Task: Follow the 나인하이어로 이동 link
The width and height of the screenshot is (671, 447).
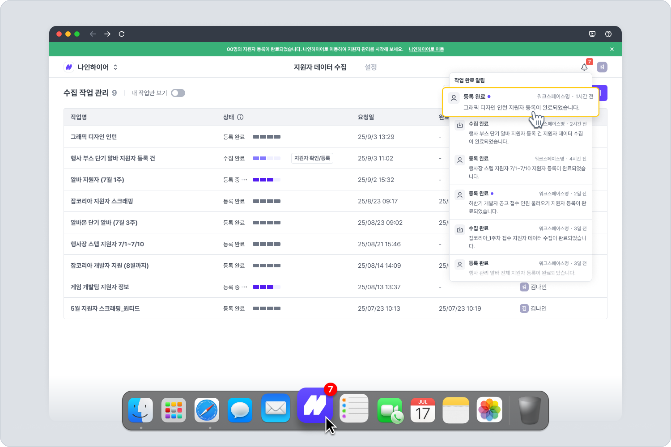Action: tap(426, 49)
